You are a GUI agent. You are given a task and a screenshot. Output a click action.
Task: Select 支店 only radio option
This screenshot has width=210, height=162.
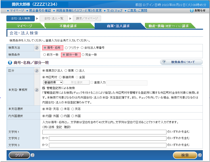click(73, 109)
